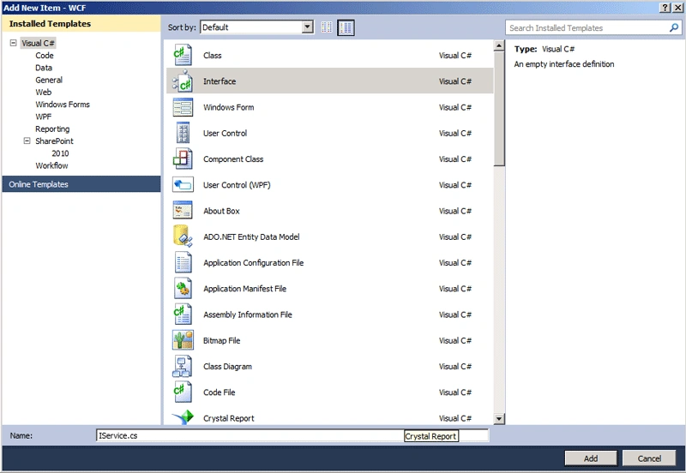
Task: Choose the Application Manifest File icon
Action: click(x=183, y=289)
